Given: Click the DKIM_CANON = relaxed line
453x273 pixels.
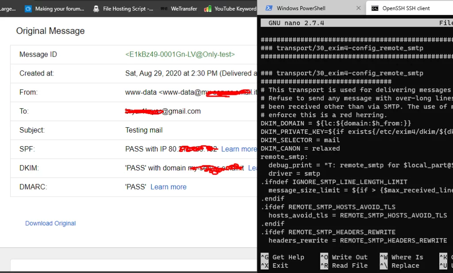Looking at the screenshot, I should (x=300, y=148).
